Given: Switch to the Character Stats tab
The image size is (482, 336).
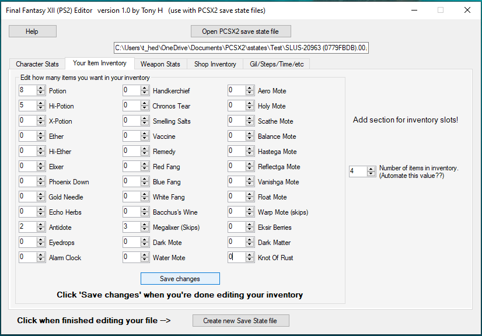Looking at the screenshot, I should pyautogui.click(x=37, y=64).
